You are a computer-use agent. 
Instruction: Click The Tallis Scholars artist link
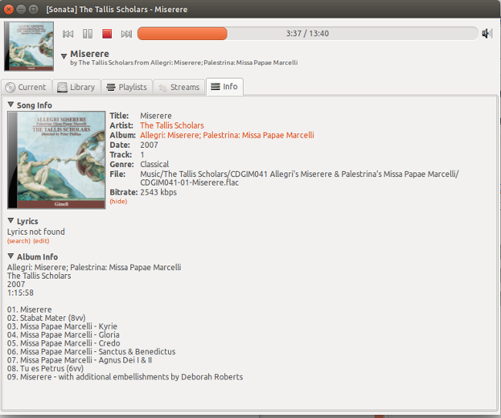point(172,125)
